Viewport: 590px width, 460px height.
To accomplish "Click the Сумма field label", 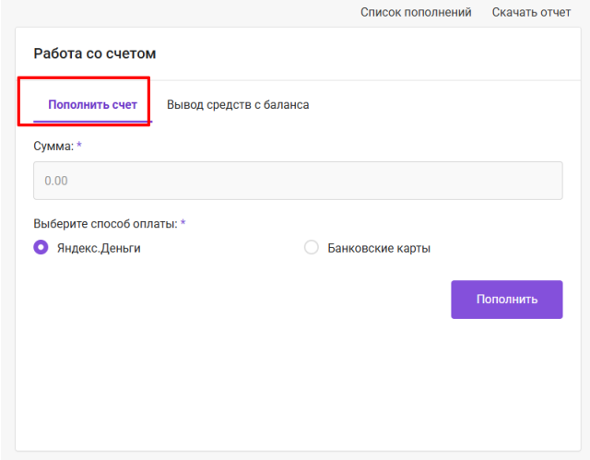I will (53, 146).
